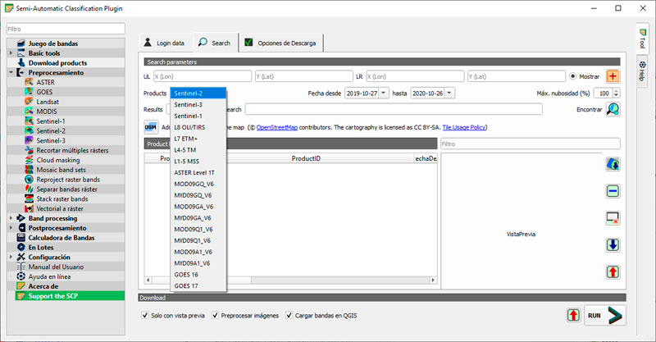Open the OpenStreetMap link
This screenshot has height=342, width=656.
277,127
